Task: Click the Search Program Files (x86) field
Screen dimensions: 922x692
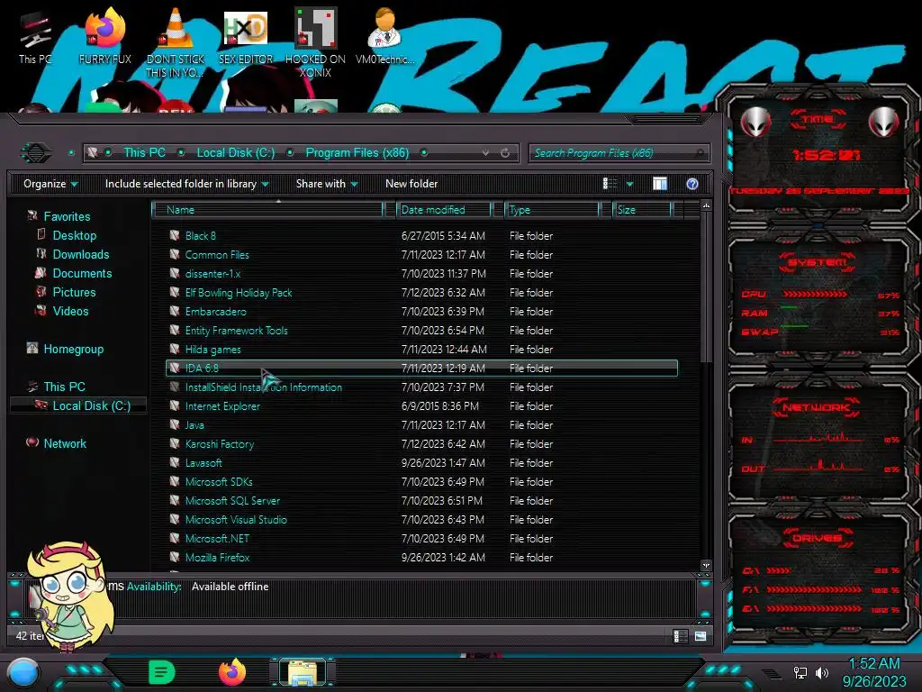Action: pyautogui.click(x=619, y=153)
